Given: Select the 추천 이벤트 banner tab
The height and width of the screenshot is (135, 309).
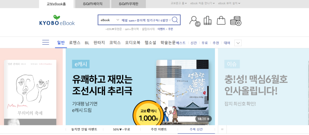Looking at the screenshot, I should 159,130.
